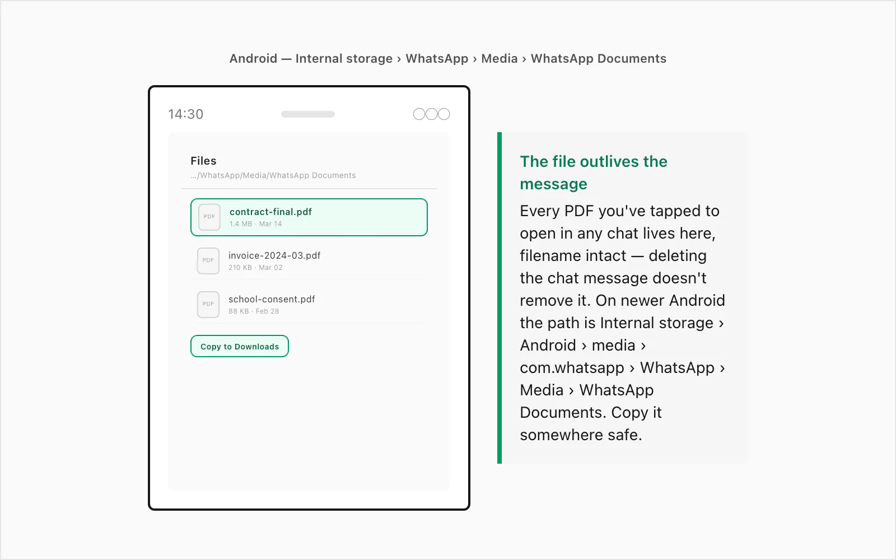Image resolution: width=896 pixels, height=560 pixels.
Task: Open school-consent.pdf in the file list
Action: (x=309, y=305)
